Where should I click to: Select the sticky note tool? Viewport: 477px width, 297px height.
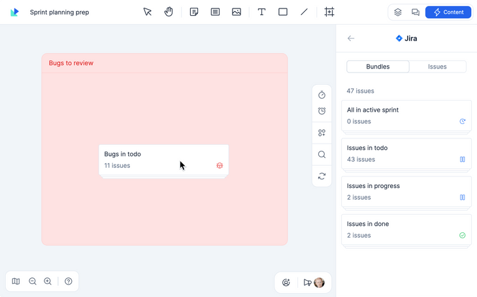point(194,12)
